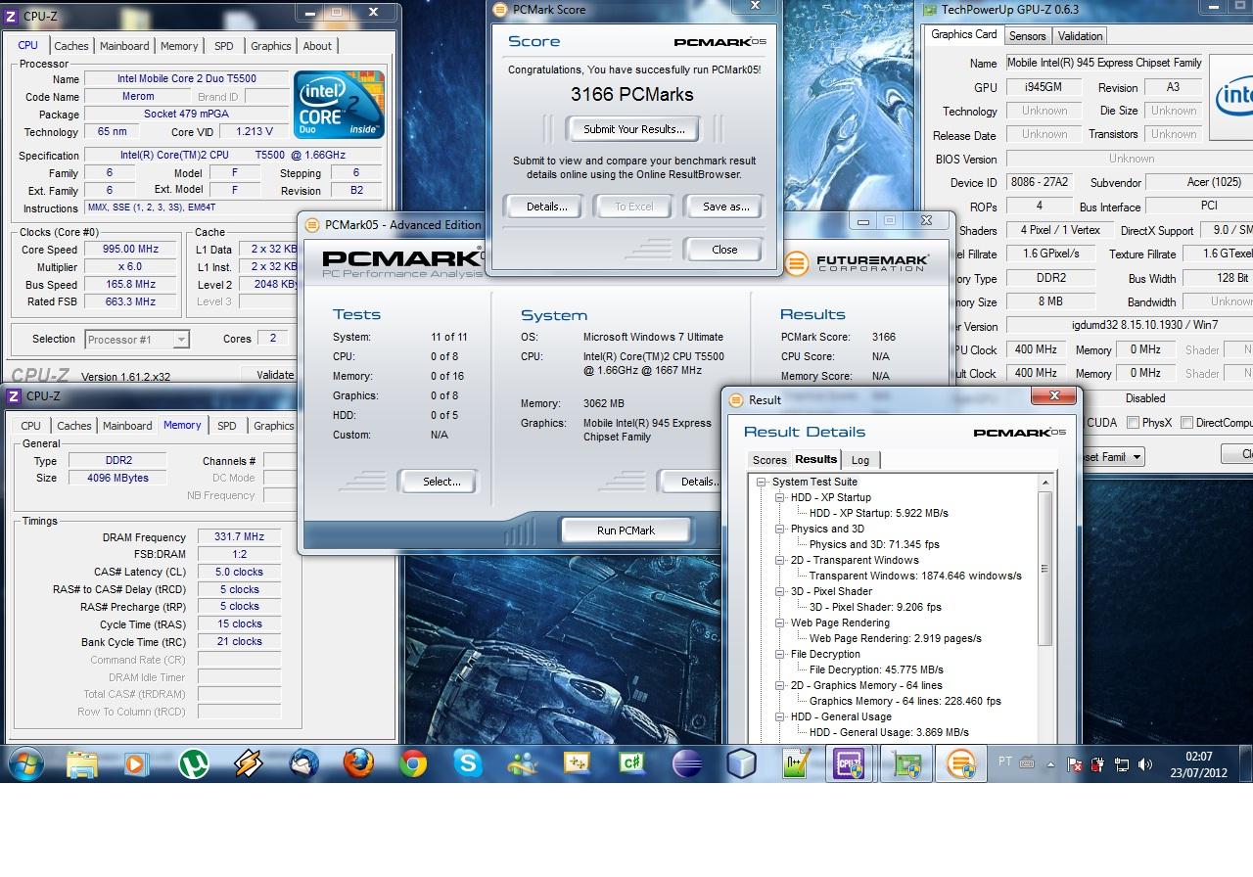Viewport: 1253px width, 877px height.
Task: Collapse the System Test Suite tree node
Action: pyautogui.click(x=761, y=482)
